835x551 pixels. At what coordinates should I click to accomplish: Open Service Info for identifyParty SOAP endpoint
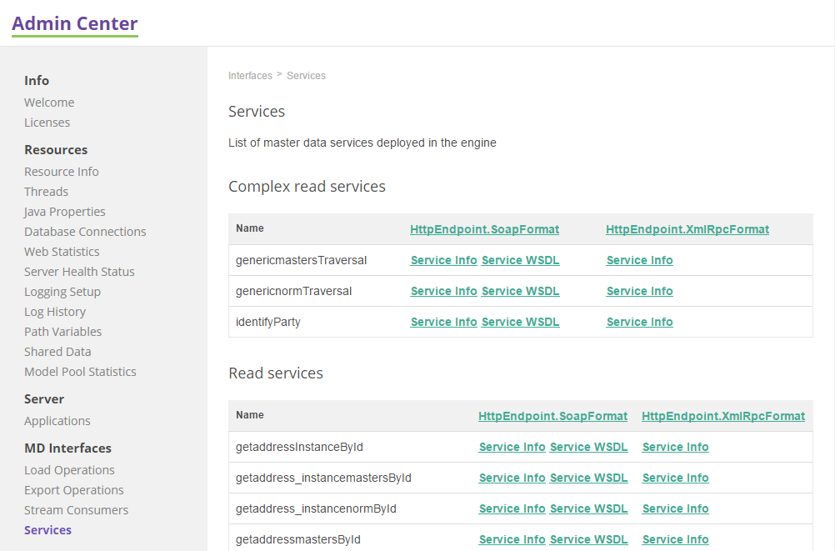pos(443,322)
